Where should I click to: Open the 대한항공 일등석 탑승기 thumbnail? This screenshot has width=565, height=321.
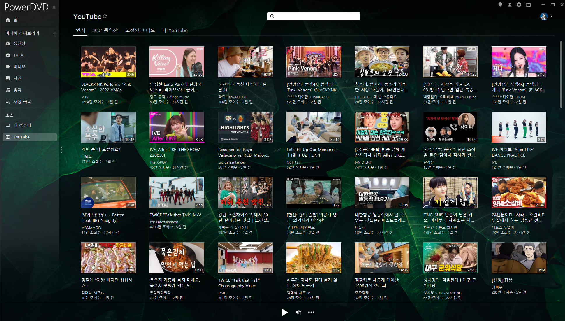click(x=382, y=192)
